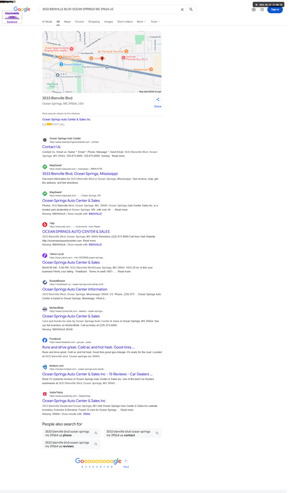Open the Google logo homepage link
290x493 pixels.
(22, 9)
